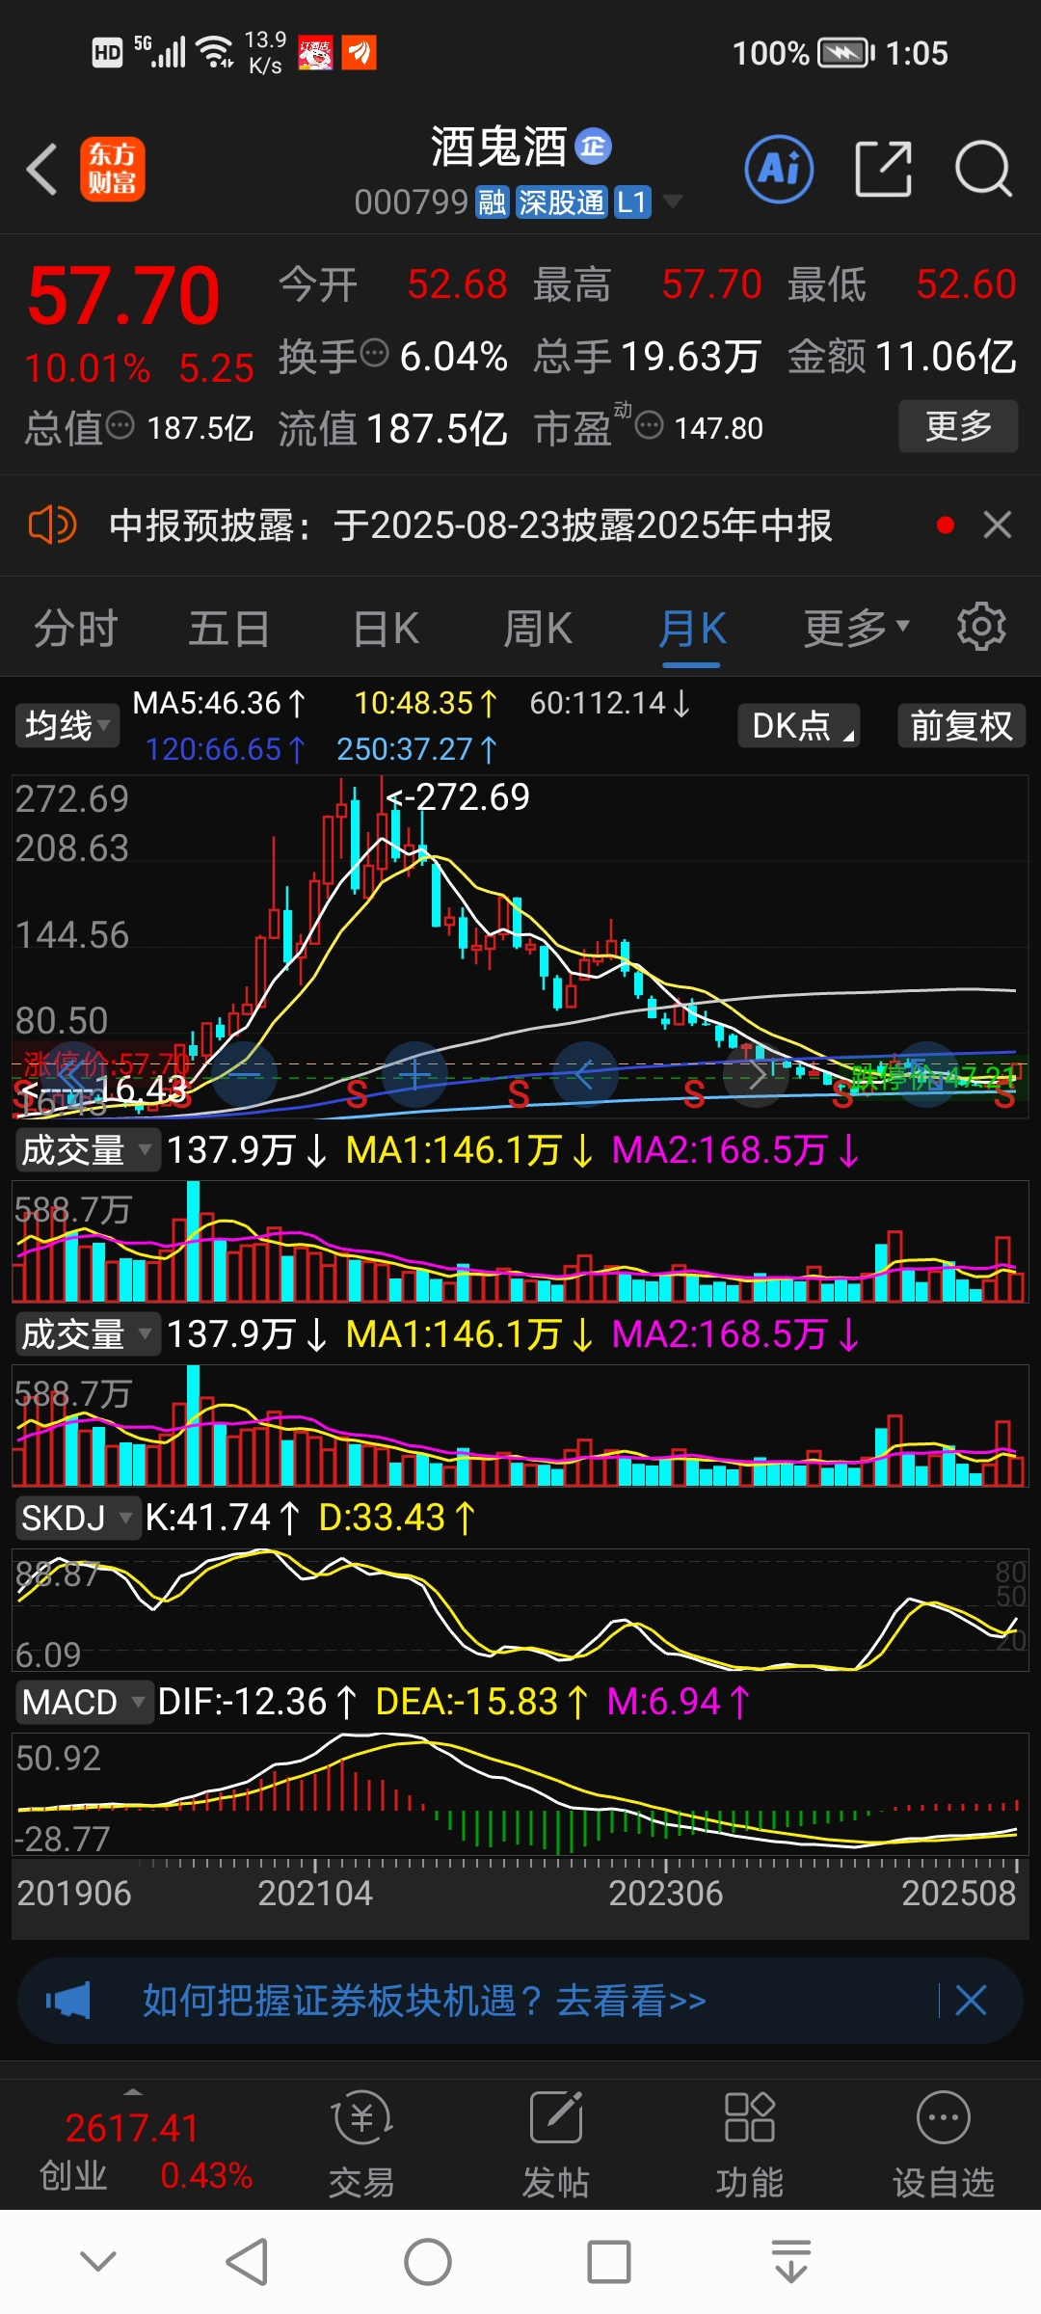Switch to the 分时 tab
Image resolution: width=1041 pixels, height=2314 pixels.
pos(75,629)
